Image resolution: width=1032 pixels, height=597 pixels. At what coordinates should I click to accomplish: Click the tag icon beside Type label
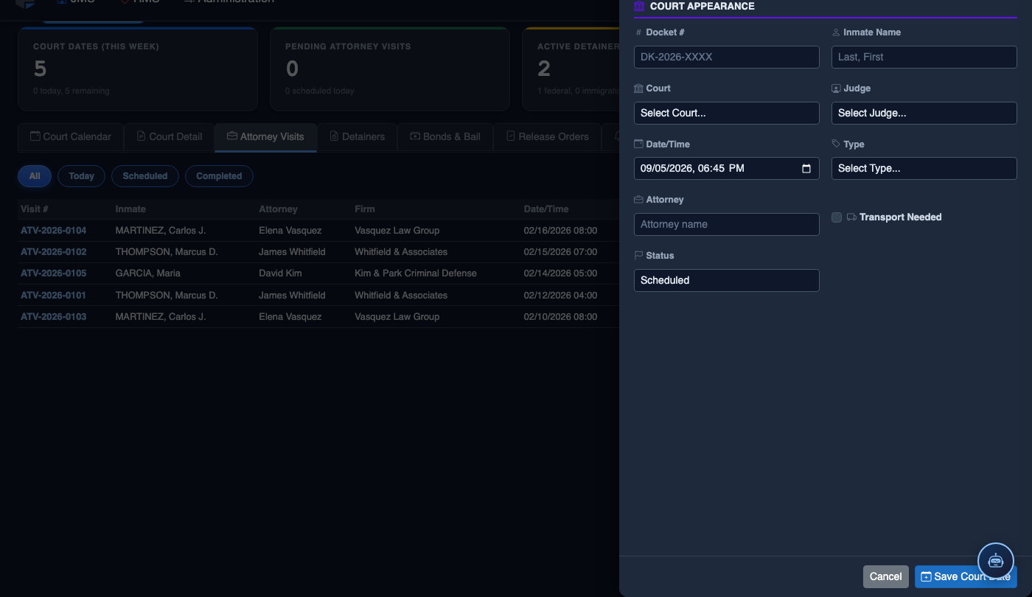(x=836, y=144)
